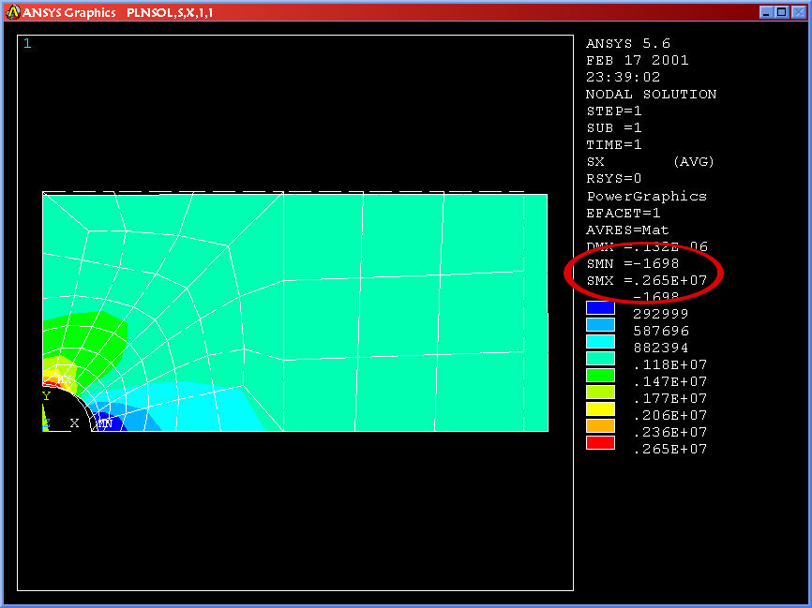
Task: Click the RSYS=0 text
Action: (x=614, y=179)
